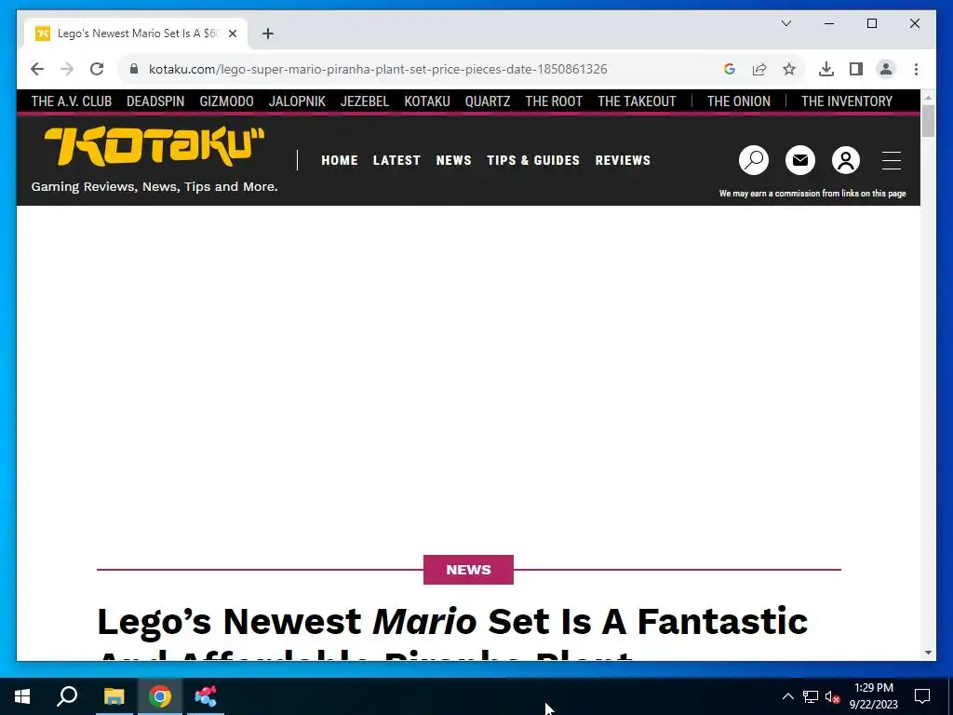
Task: Visit THE INVENTORY network link
Action: point(847,101)
